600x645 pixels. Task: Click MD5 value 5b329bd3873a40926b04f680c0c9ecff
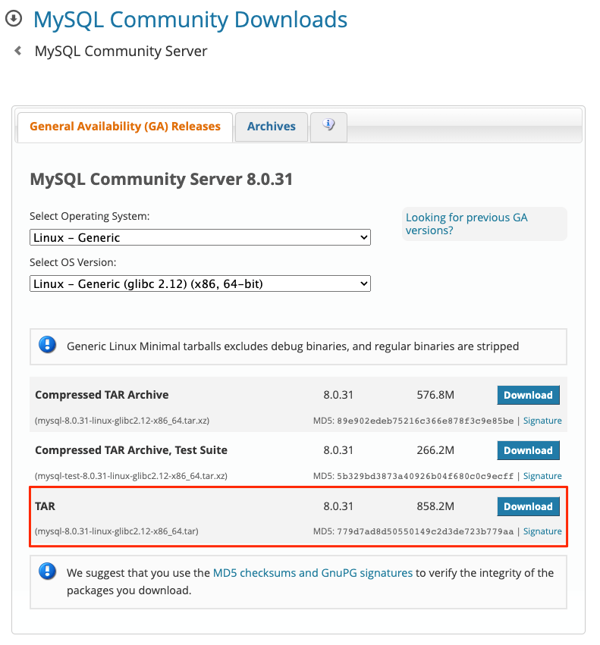[x=425, y=476]
